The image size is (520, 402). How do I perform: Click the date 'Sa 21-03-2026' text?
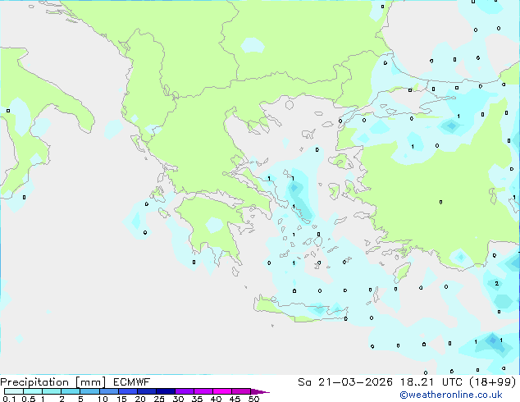345,382
